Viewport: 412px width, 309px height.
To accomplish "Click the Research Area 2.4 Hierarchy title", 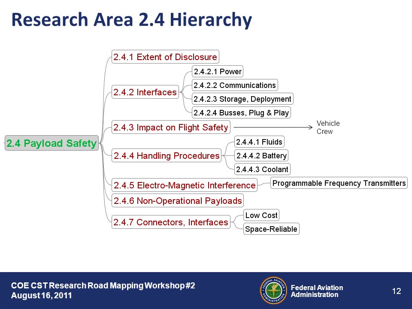I will [x=132, y=20].
